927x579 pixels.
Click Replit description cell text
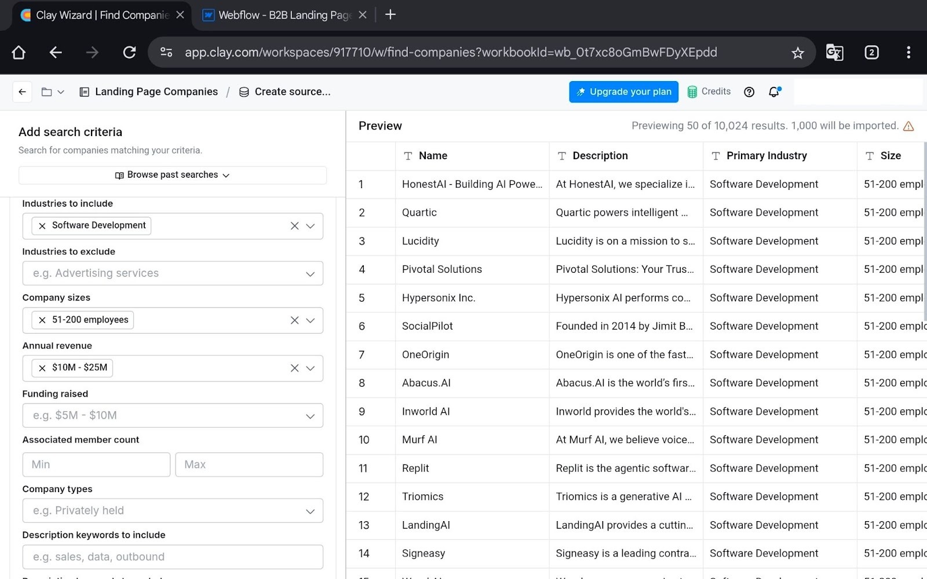(x=626, y=468)
